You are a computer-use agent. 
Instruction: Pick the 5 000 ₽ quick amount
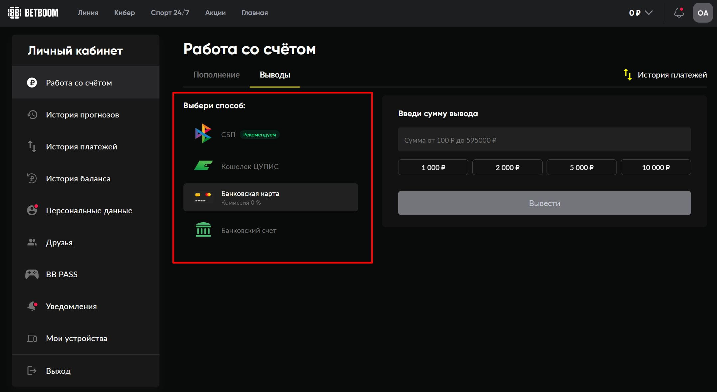click(x=582, y=167)
